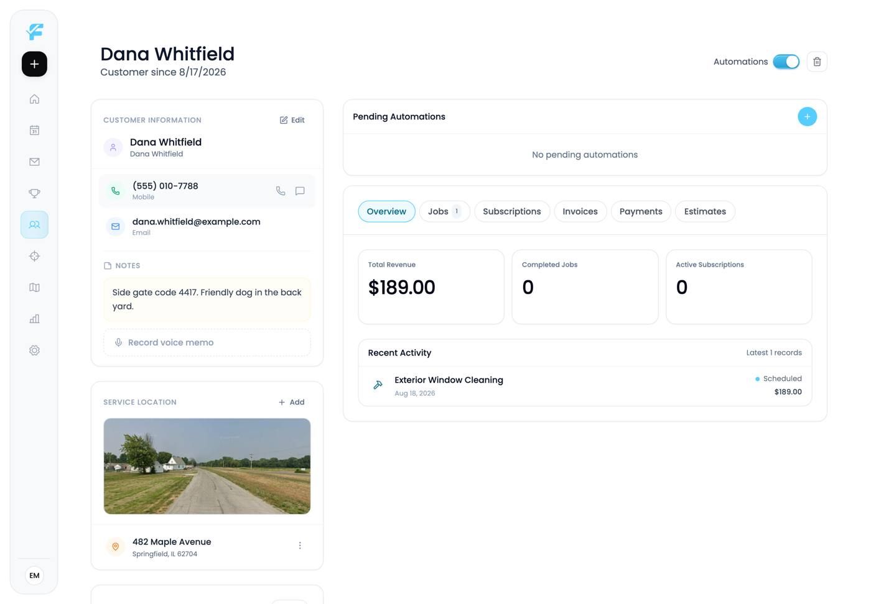871x604 pixels.
Task: Click 'No pending automations' text
Action: [585, 155]
